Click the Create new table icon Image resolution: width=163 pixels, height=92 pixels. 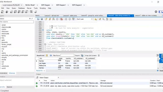15,12
